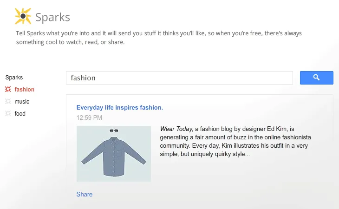Click the red spark icon beside fashion
Screen dimensions: 339x209
click(x=7, y=89)
